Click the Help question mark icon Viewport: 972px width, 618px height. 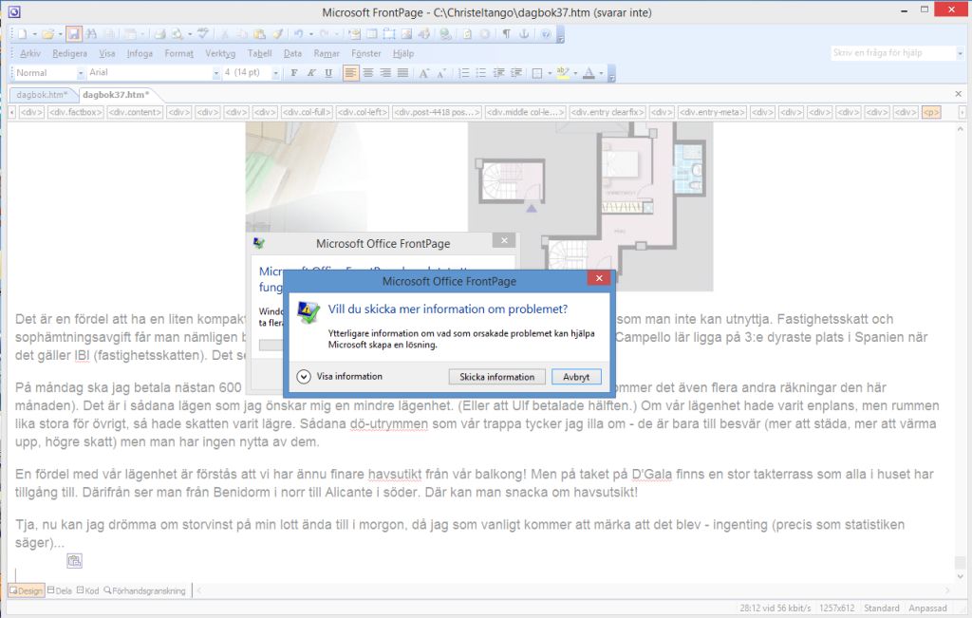[546, 33]
